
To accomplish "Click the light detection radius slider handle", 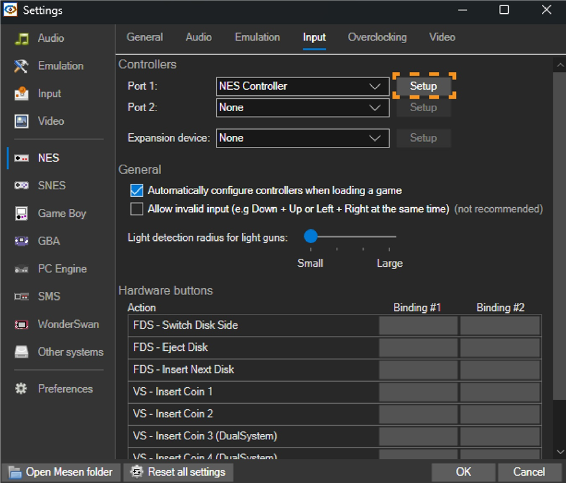I will (x=311, y=236).
